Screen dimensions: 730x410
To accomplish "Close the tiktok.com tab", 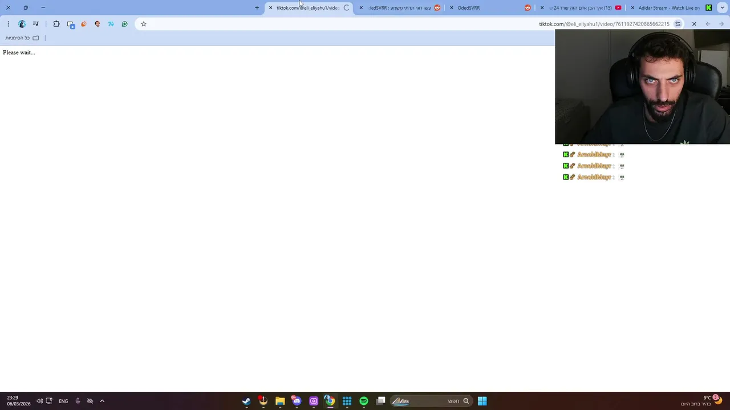I will tap(270, 7).
